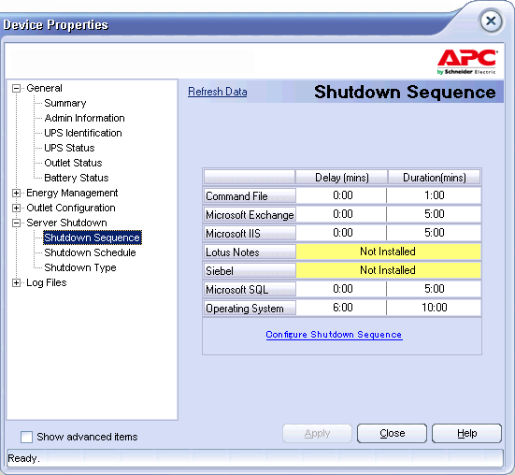View the UPS Status page

click(69, 148)
